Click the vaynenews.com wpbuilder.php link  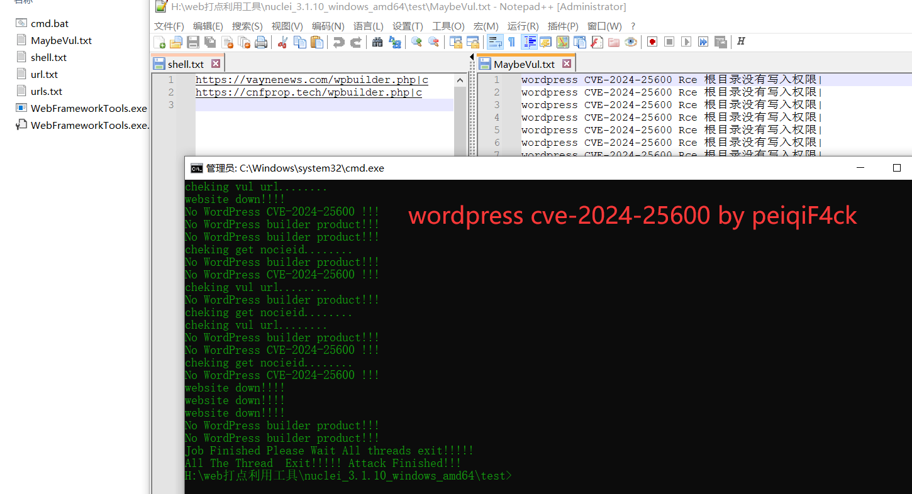click(312, 80)
